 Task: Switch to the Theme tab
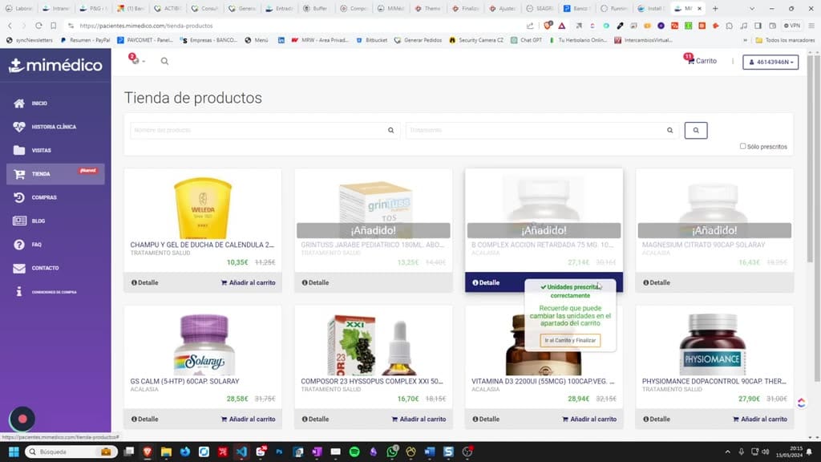tap(428, 8)
